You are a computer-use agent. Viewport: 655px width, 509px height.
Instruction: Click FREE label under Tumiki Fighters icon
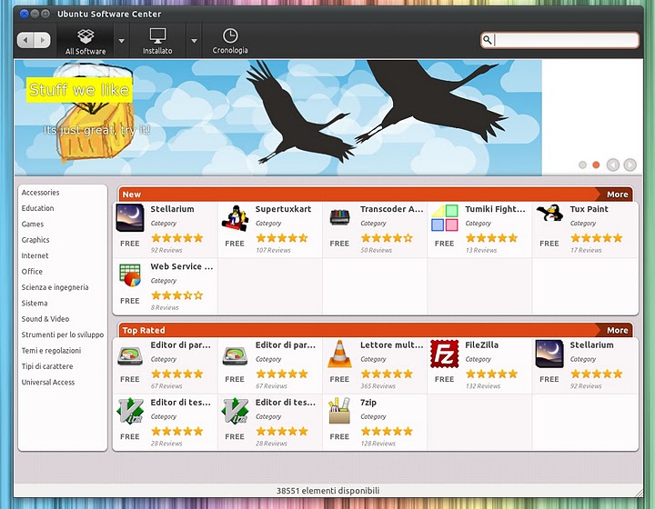click(x=444, y=244)
